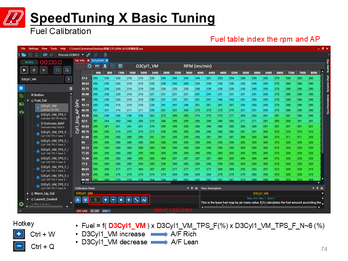Image resolution: width=348 pixels, height=261 pixels.
Task: Start logging with the play button
Action: [24, 70]
